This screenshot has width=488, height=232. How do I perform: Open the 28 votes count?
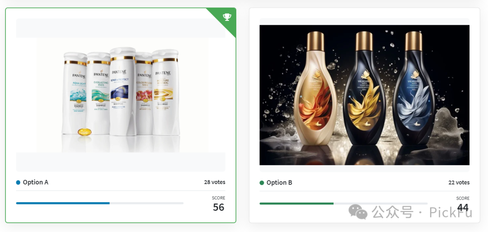(x=215, y=182)
